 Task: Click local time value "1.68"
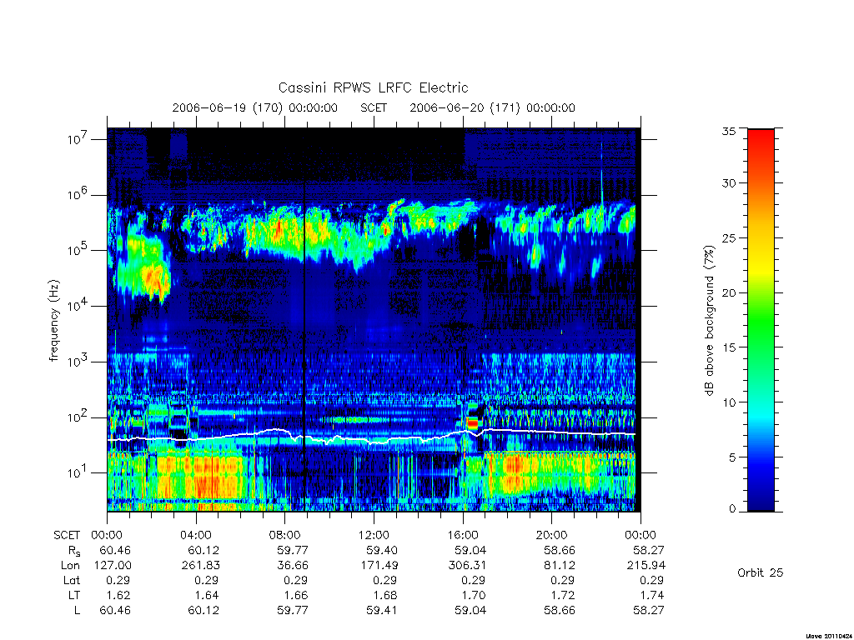(x=384, y=595)
